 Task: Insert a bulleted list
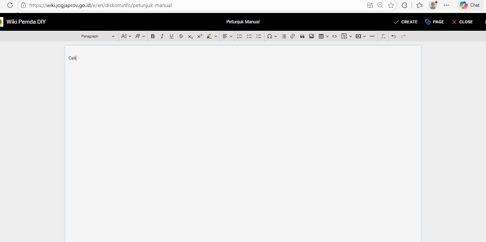coord(249,36)
